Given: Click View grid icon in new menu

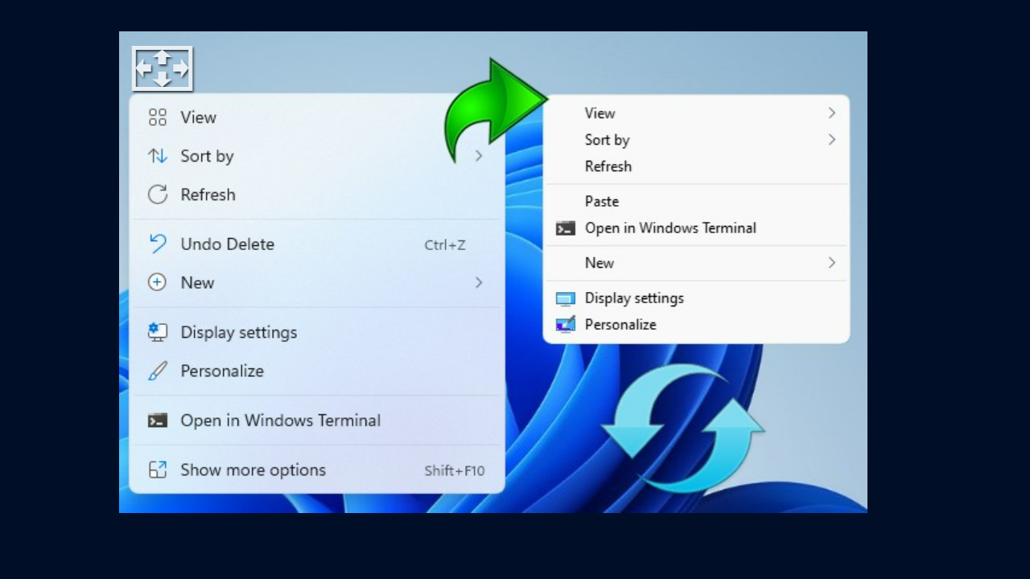Looking at the screenshot, I should 158,117.
